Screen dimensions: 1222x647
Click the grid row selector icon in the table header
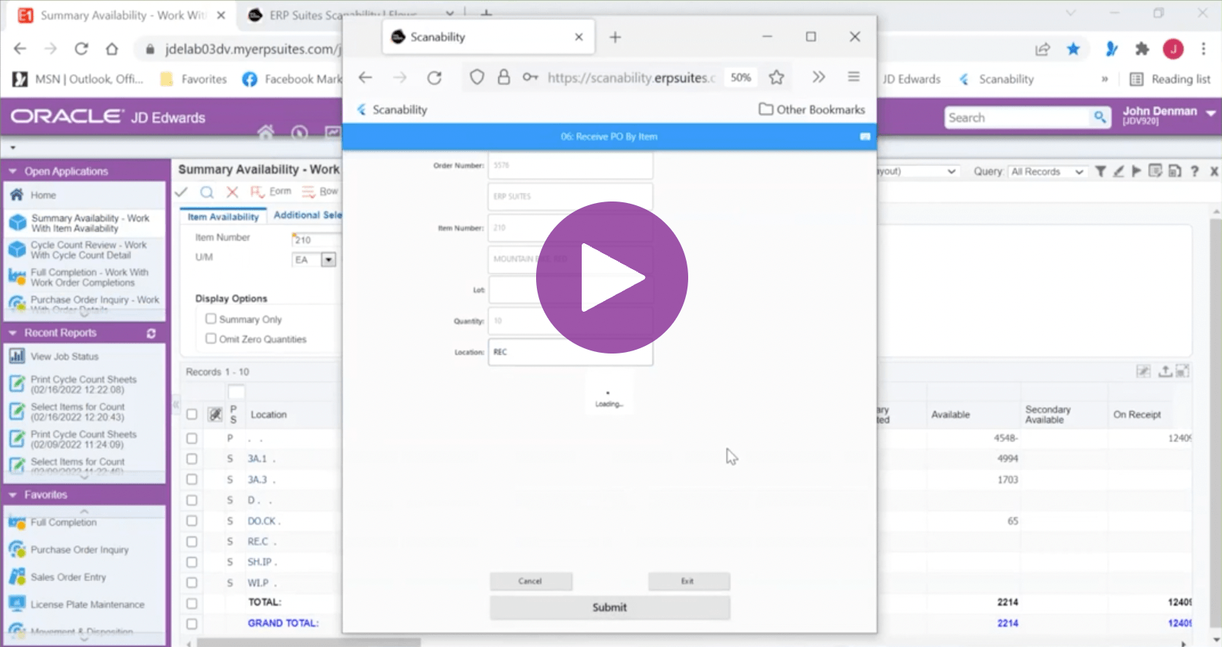pyautogui.click(x=216, y=414)
